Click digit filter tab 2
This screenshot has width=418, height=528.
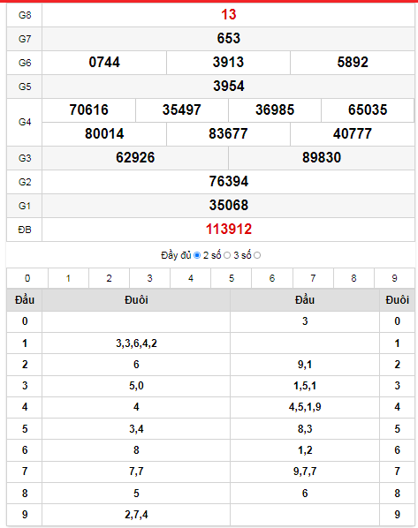point(110,278)
